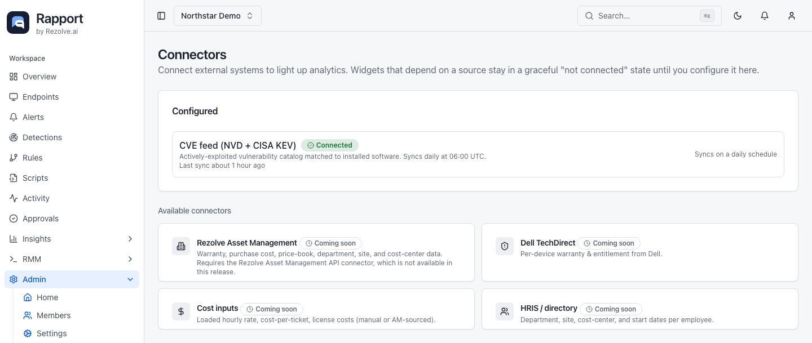Click the Available connectors label
Image resolution: width=812 pixels, height=343 pixels.
pyautogui.click(x=195, y=211)
